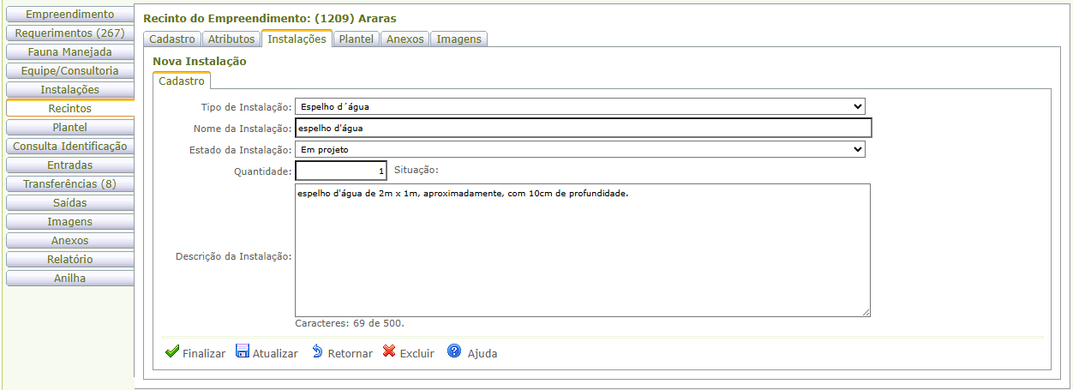
Task: Open the top Cadastro tab of Recinto
Action: click(x=172, y=39)
